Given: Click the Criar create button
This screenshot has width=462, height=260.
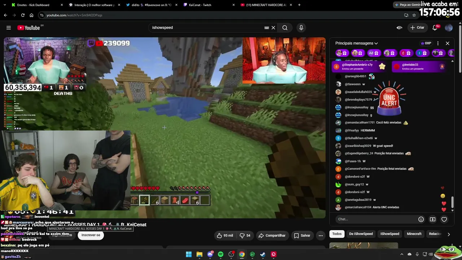Looking at the screenshot, I should 417,27.
